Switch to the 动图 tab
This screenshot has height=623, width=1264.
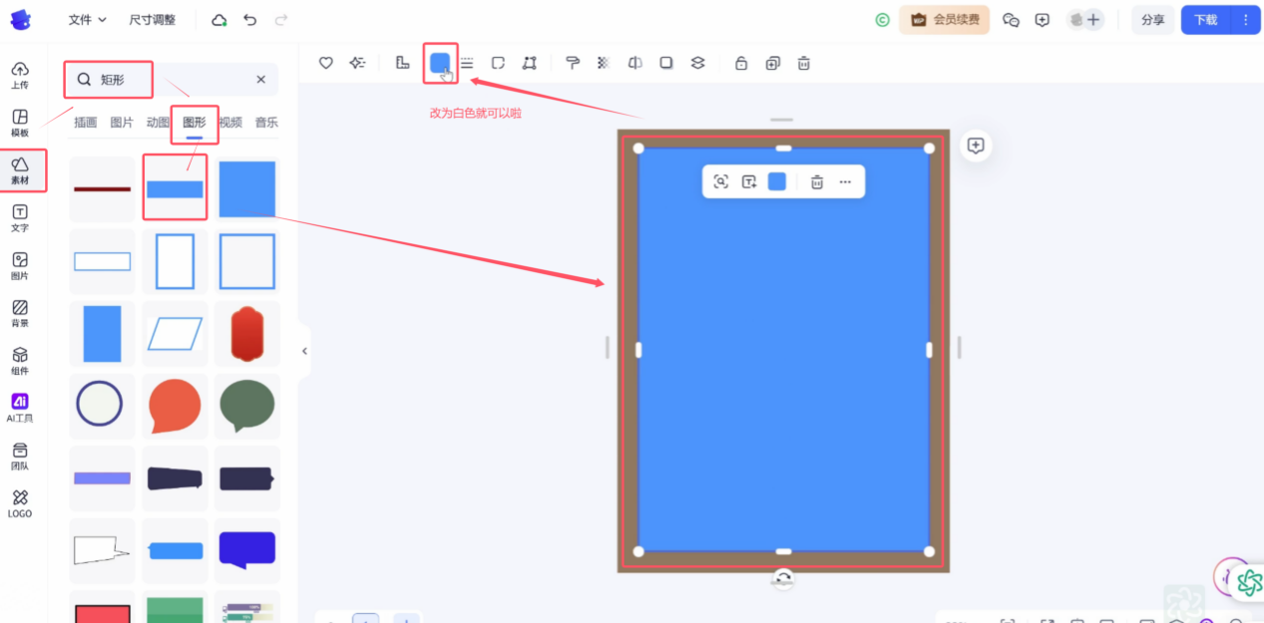(158, 123)
